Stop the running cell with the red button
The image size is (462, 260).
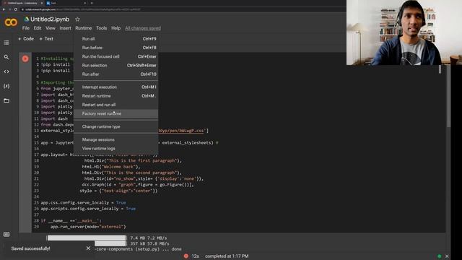(x=25, y=58)
